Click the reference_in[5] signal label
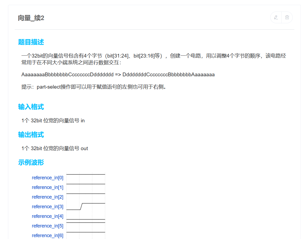Viewport: 301px width, 239px height. click(x=48, y=226)
